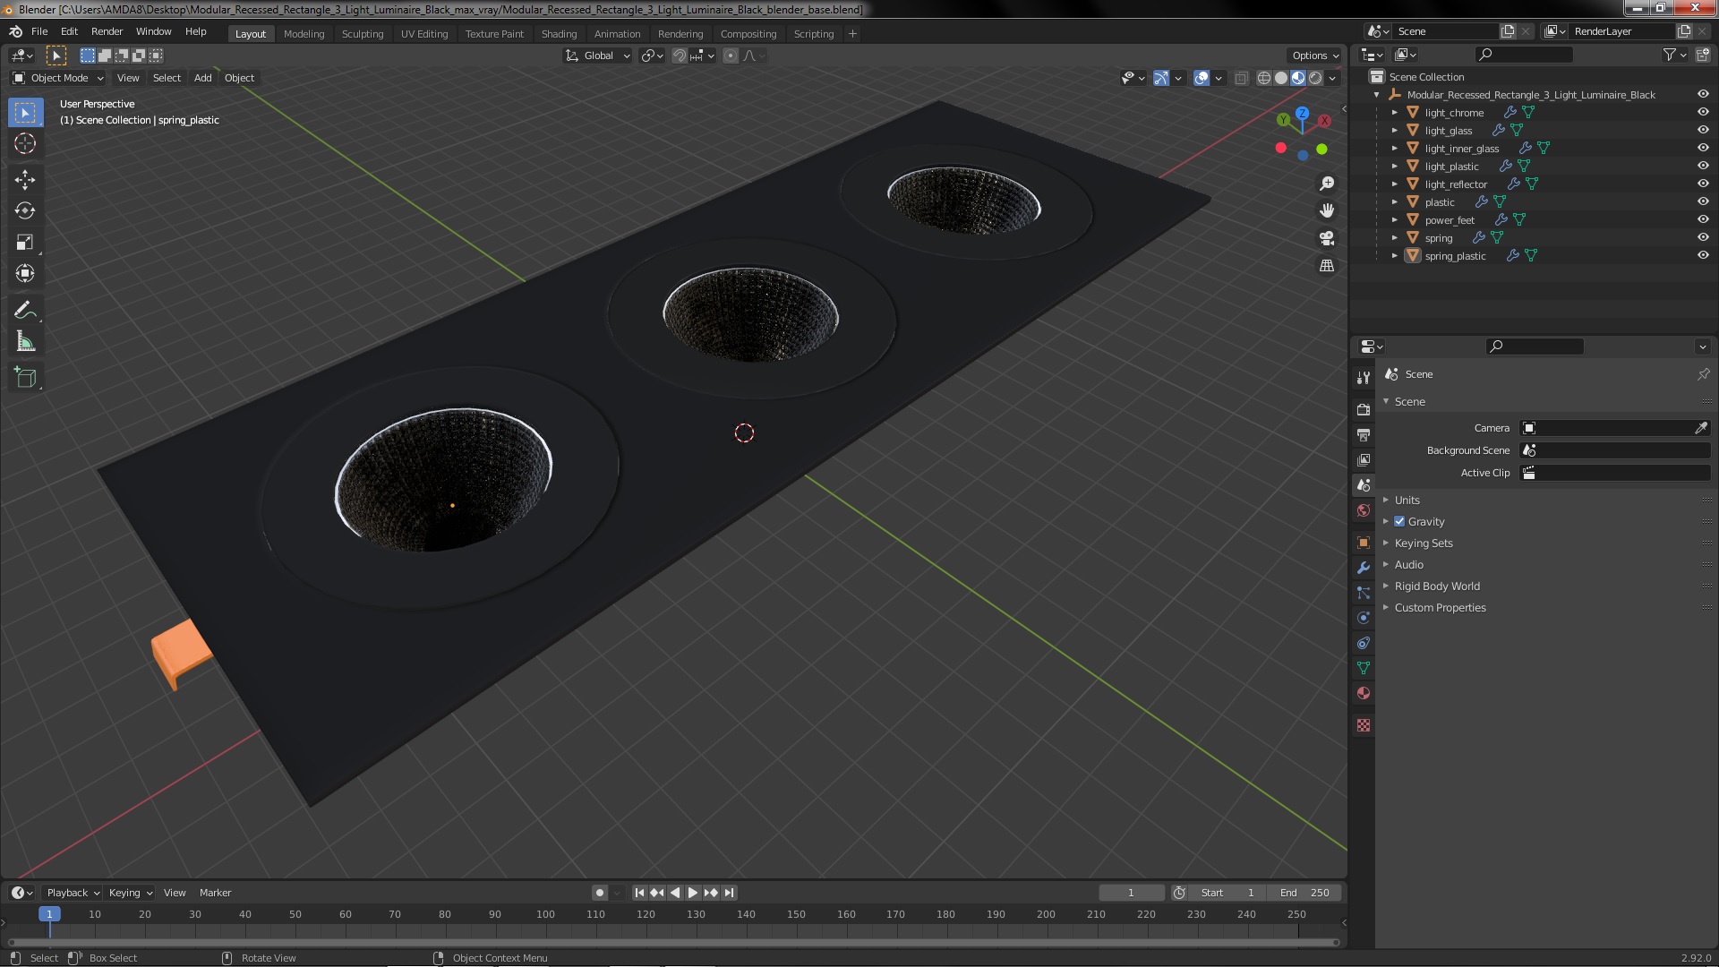Jump to the end frame button
The width and height of the screenshot is (1719, 967).
[729, 893]
